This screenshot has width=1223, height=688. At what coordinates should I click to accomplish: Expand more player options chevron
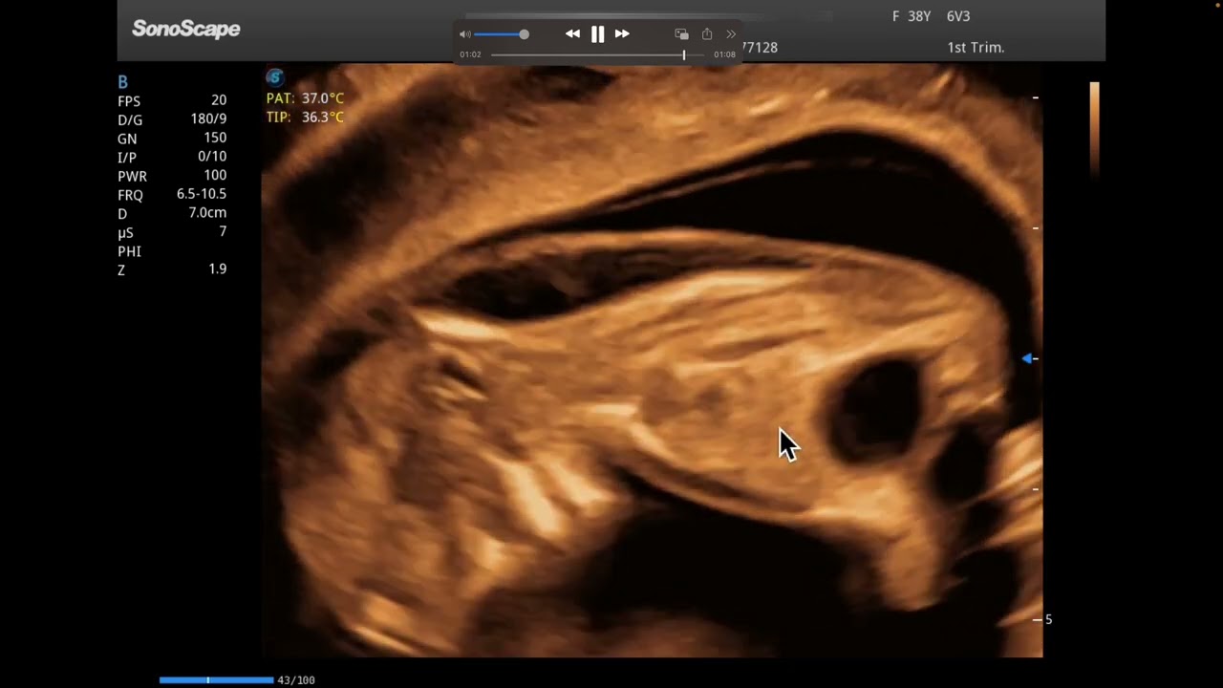[731, 34]
